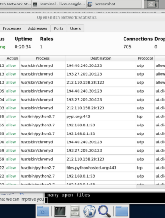The image size is (165, 218).
Task: Select 212.110.158.28:123 in the row timed 13
Action: (x=85, y=82)
